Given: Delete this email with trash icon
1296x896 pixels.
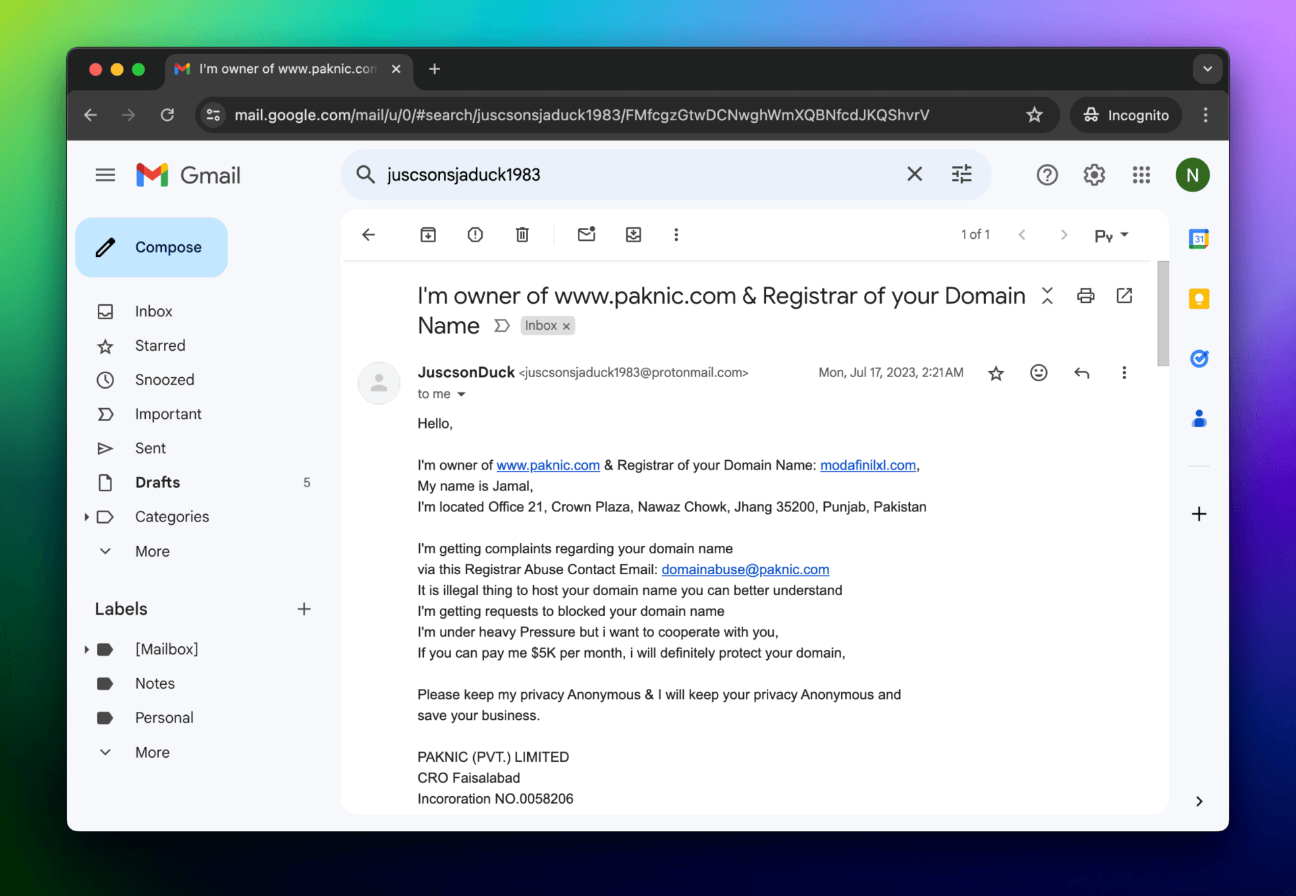Looking at the screenshot, I should tap(522, 235).
